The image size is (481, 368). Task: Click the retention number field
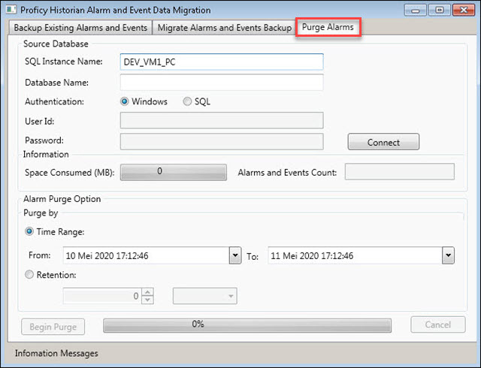tap(102, 296)
